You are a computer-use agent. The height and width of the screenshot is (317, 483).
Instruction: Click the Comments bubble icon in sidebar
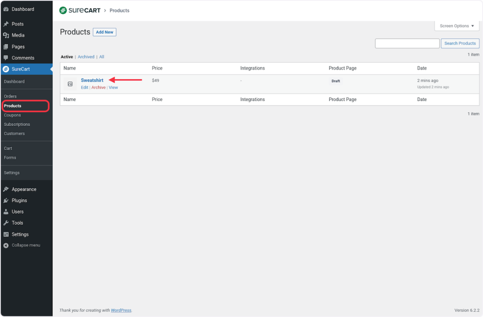[6, 58]
